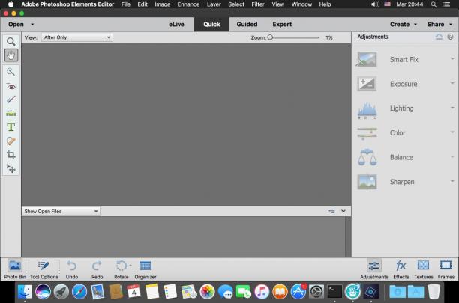
Task: Click the Open file button
Action: coord(16,25)
